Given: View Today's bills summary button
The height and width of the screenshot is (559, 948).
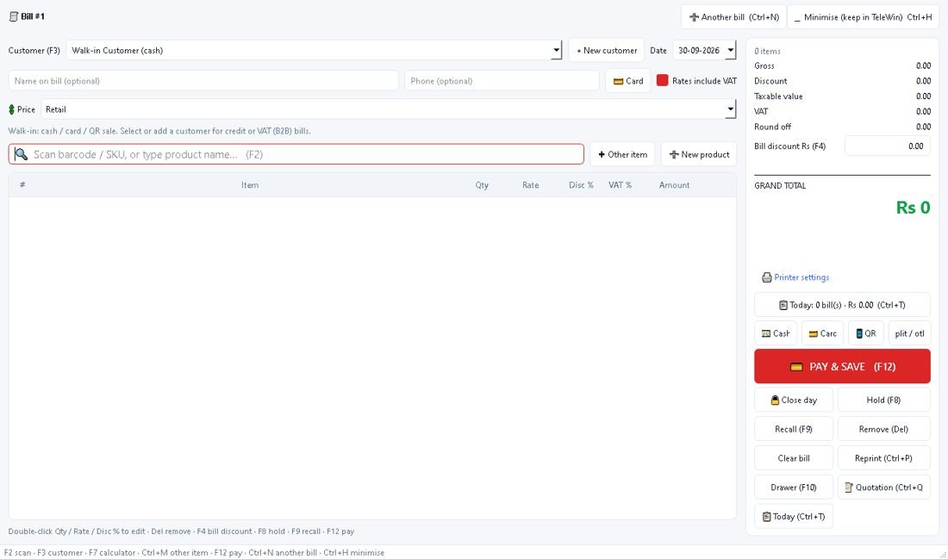Looking at the screenshot, I should click(842, 305).
